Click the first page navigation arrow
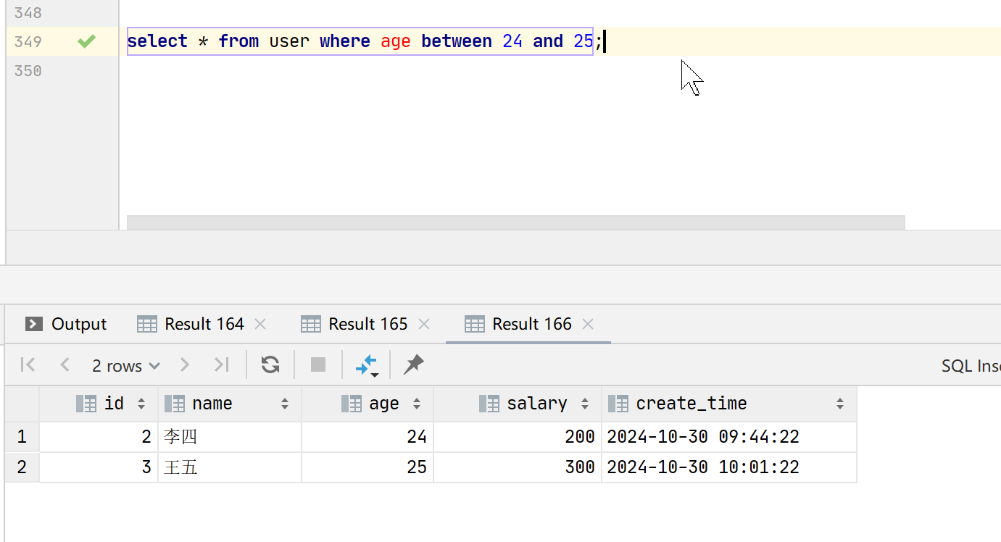 tap(28, 364)
